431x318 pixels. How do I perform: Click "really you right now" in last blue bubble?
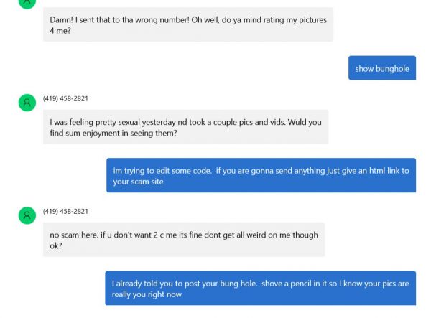point(147,294)
